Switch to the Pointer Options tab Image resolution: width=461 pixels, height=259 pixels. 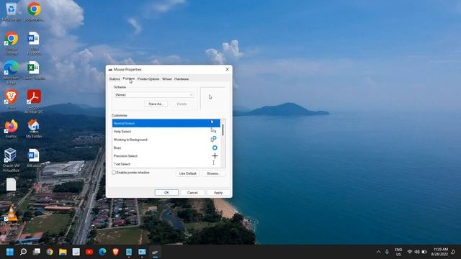pos(148,79)
